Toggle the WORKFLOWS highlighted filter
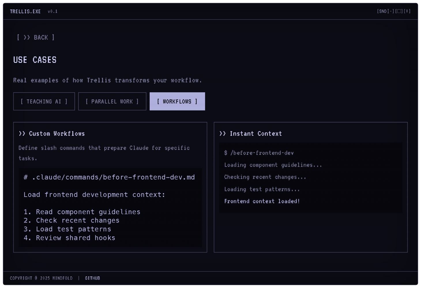The width and height of the screenshot is (421, 288). pyautogui.click(x=177, y=101)
